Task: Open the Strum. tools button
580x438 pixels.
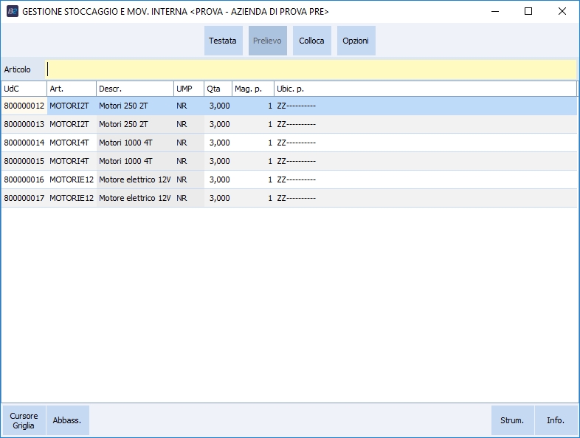Action: click(512, 420)
